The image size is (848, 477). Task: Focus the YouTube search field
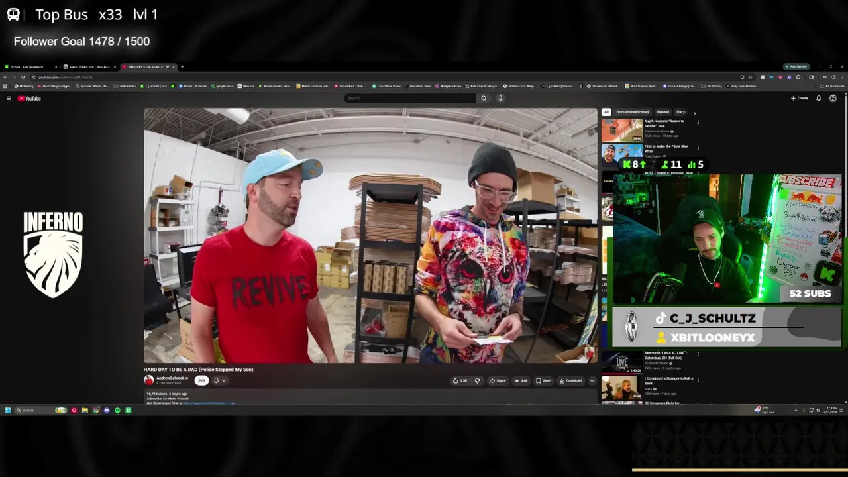point(410,98)
